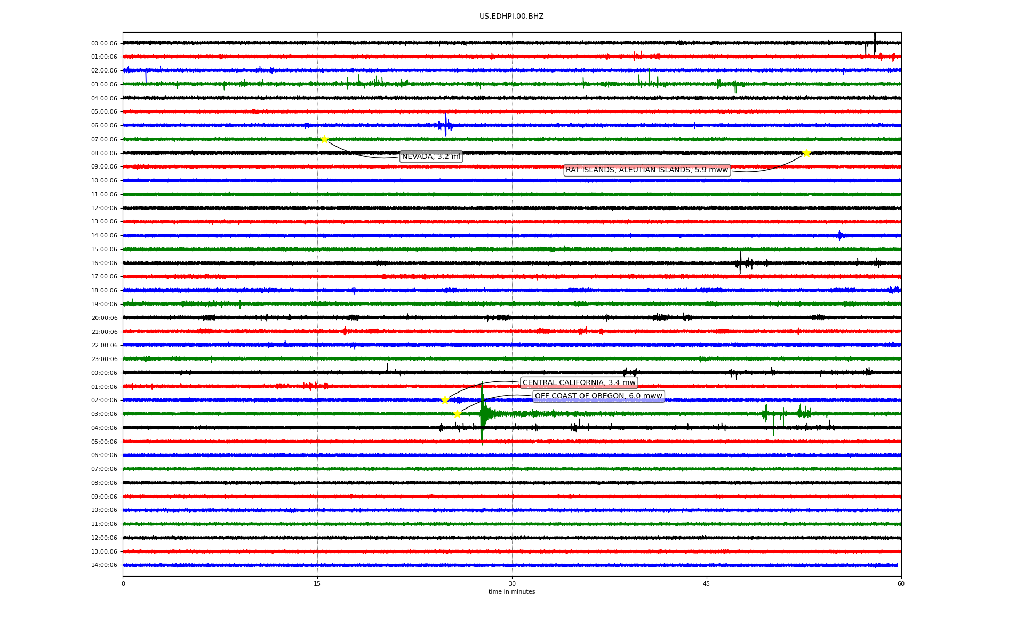Image resolution: width=1024 pixels, height=640 pixels.
Task: Click the 15 minute x-axis tick label
Action: (x=317, y=584)
